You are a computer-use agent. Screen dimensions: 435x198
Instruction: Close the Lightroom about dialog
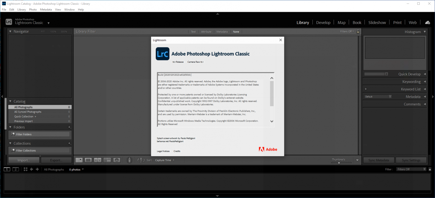(x=281, y=40)
